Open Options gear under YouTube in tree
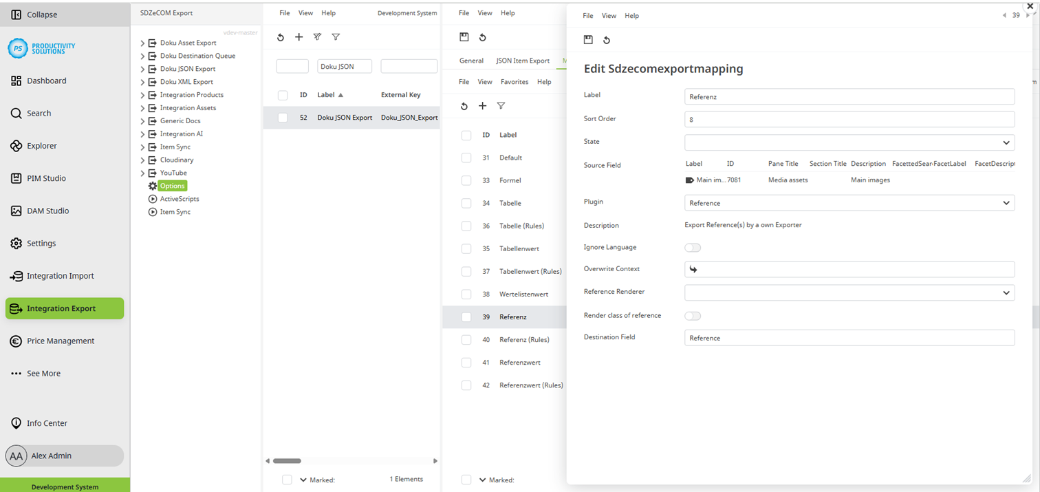The image size is (1040, 492). (172, 185)
